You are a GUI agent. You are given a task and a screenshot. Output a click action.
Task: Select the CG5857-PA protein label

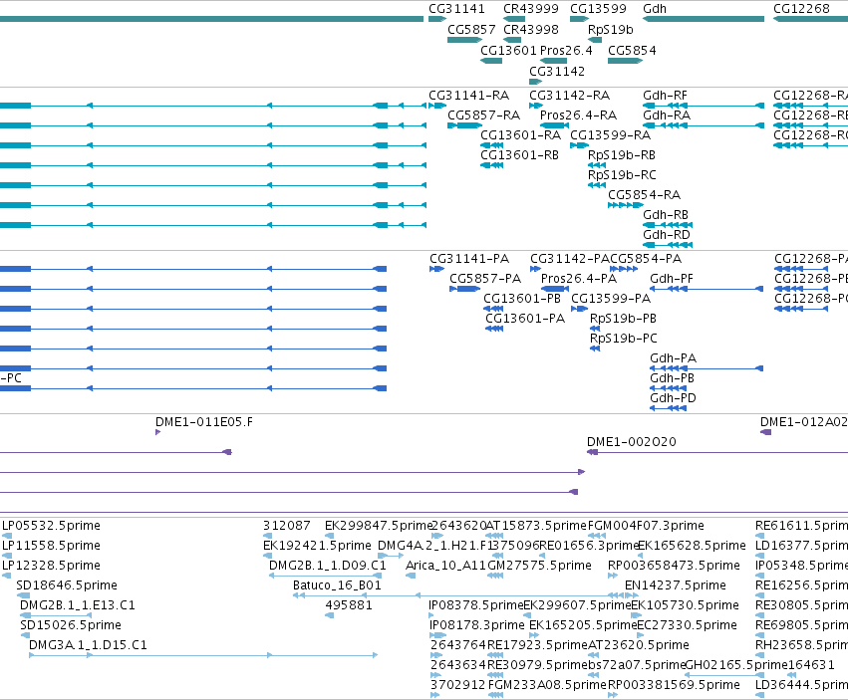(485, 279)
